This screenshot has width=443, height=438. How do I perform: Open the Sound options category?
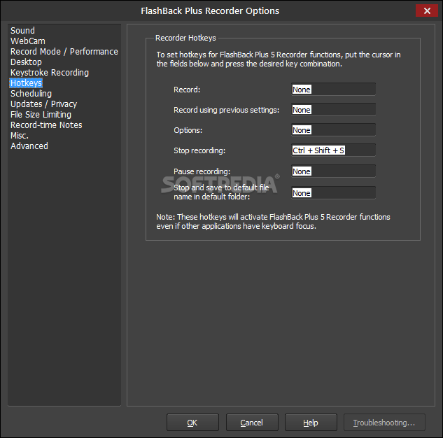[x=22, y=31]
